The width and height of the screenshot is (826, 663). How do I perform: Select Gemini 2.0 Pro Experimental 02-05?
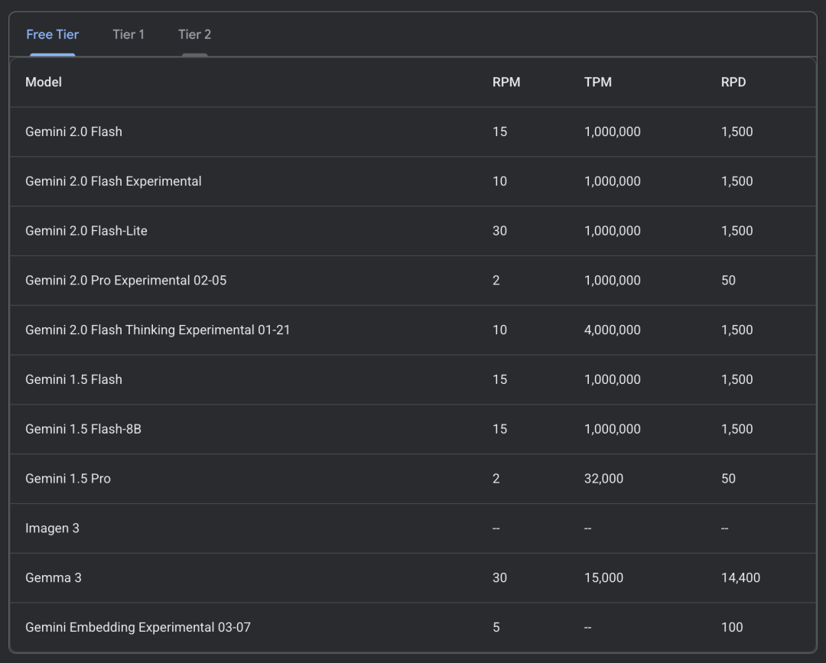[x=125, y=281]
